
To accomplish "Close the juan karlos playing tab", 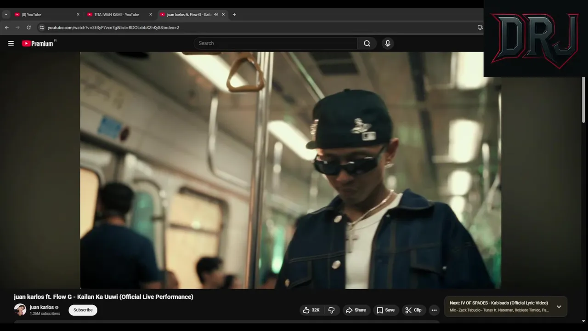I will pos(223,14).
